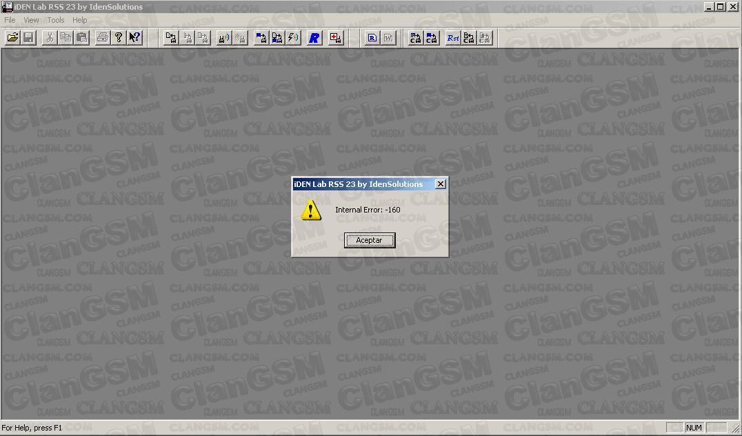Viewport: 742px width, 436px height.
Task: Click the Aceptar button in error dialog
Action: tap(369, 240)
